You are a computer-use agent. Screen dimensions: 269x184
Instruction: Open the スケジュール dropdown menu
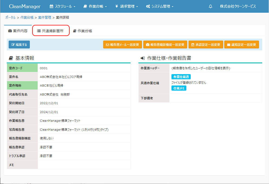click(62, 6)
